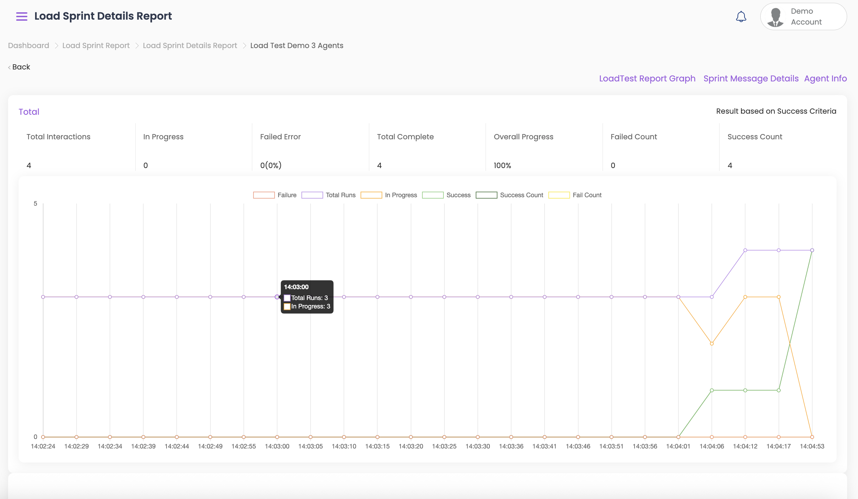Go to Dashboard breadcrumb
The height and width of the screenshot is (499, 858).
click(28, 46)
